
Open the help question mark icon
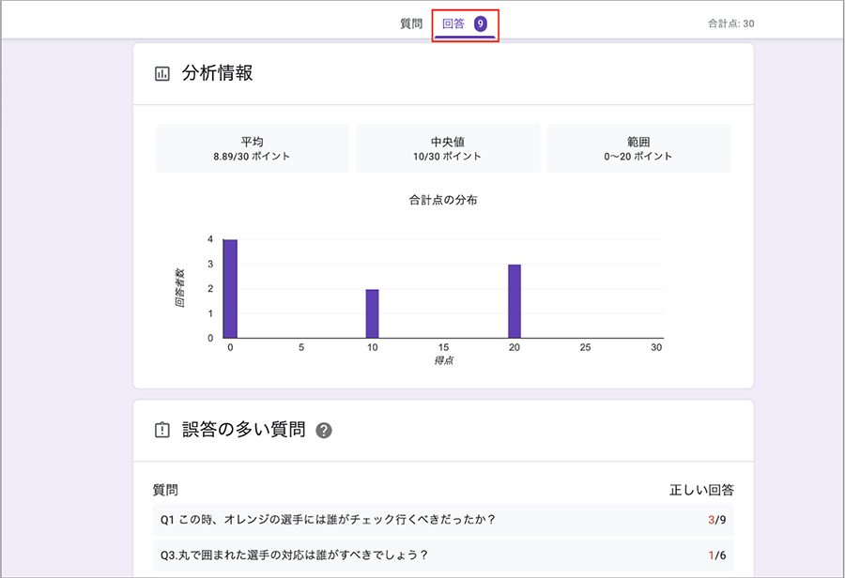click(x=325, y=431)
